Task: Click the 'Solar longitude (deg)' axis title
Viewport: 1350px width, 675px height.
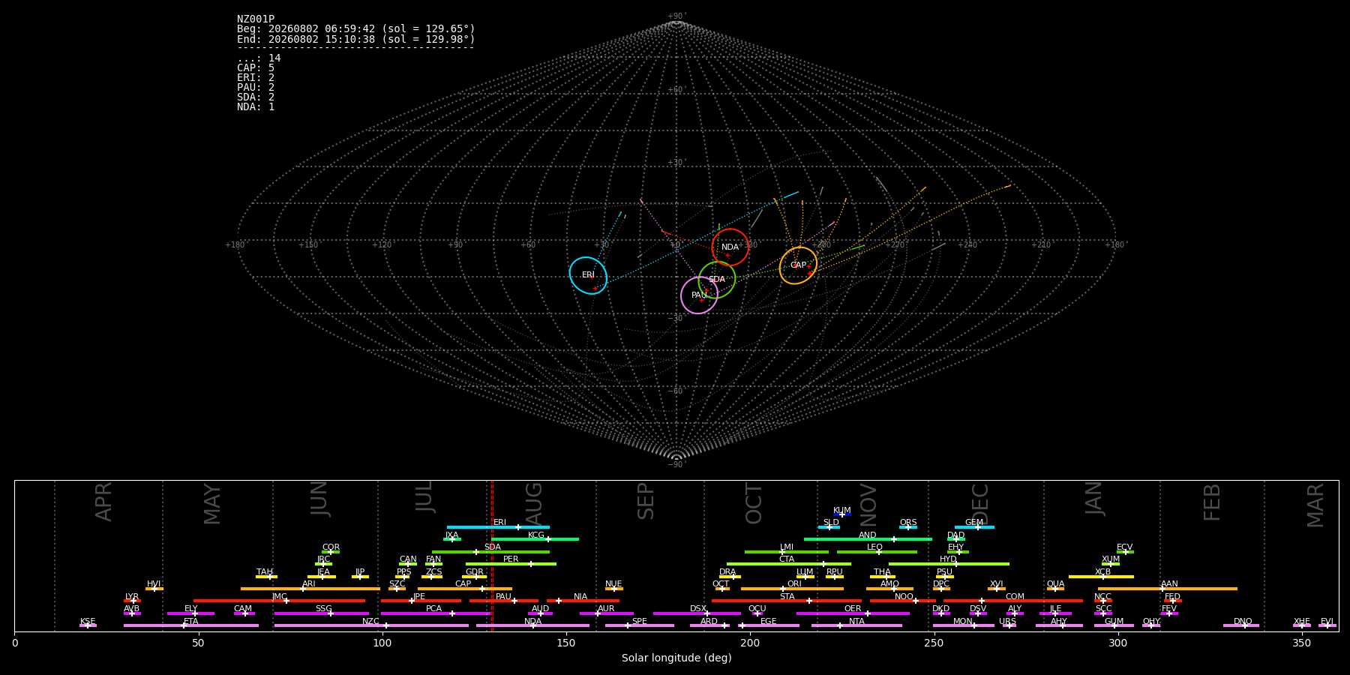Action: pyautogui.click(x=676, y=658)
